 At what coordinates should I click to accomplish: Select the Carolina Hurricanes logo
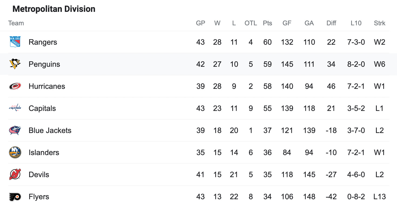click(x=15, y=86)
